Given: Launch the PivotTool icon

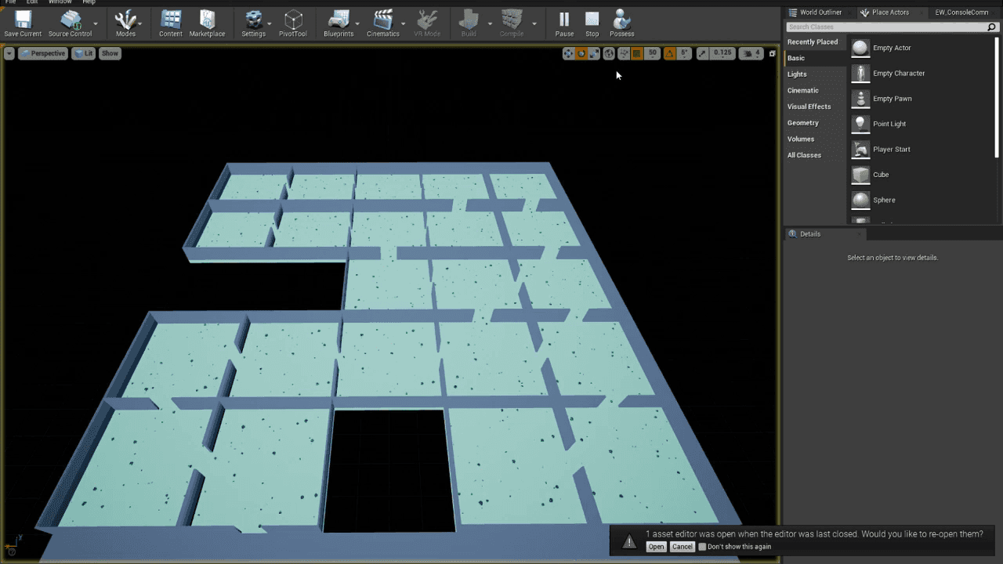Looking at the screenshot, I should pos(293,20).
